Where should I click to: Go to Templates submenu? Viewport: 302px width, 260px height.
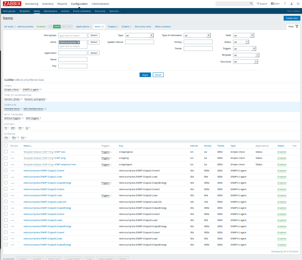point(24,11)
